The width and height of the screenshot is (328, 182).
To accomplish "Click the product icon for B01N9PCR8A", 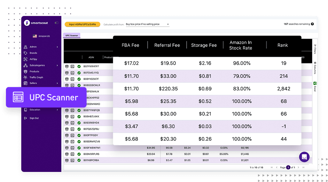I will pos(67,160).
